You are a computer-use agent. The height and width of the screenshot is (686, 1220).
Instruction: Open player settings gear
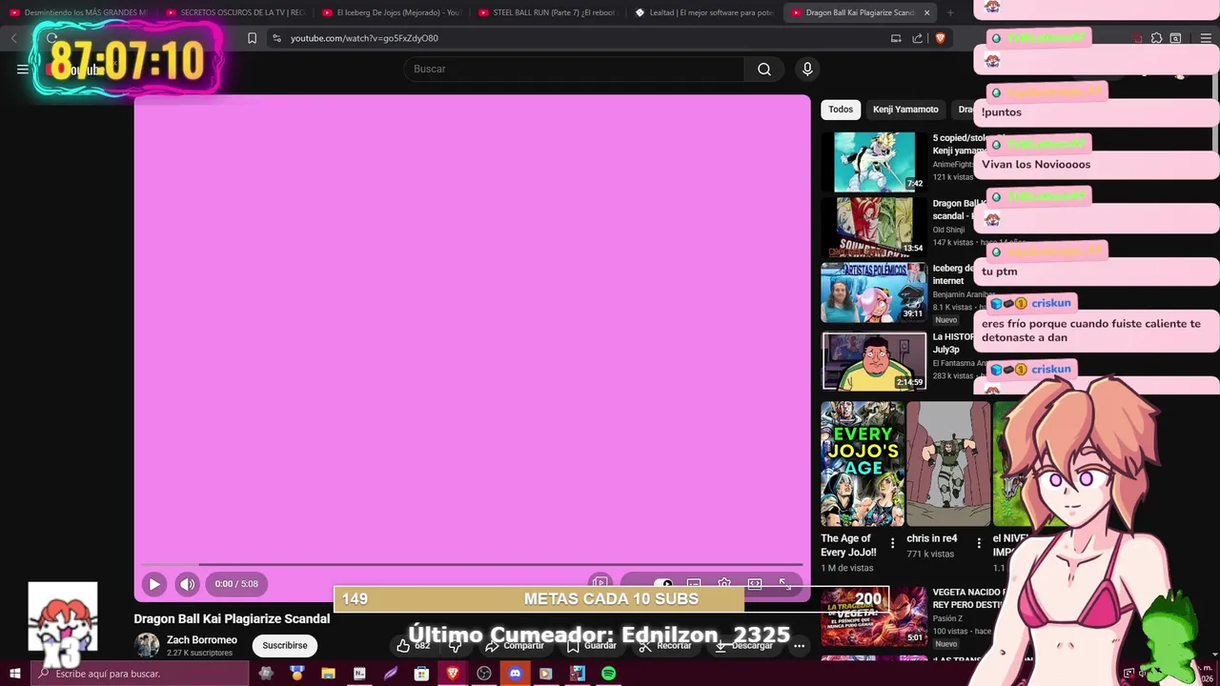pos(724,584)
